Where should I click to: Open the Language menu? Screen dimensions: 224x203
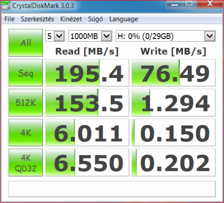[x=124, y=19]
